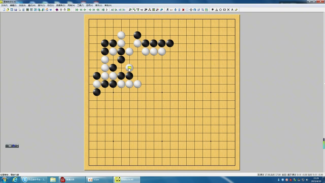This screenshot has height=183, width=325.
Task: Open the 浏览(B) menu
Action: (22, 5)
